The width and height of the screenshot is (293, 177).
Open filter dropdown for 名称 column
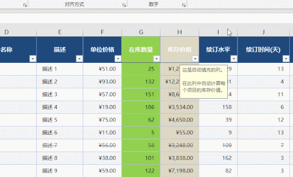coord(33,59)
